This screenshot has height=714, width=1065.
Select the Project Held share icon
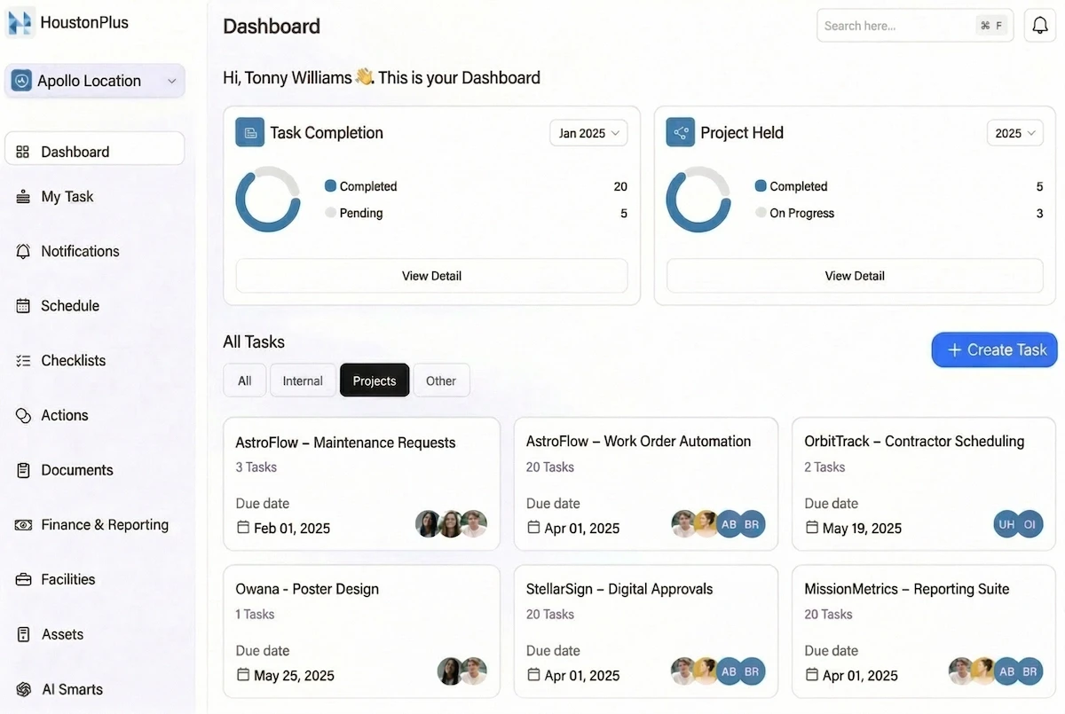(x=680, y=131)
